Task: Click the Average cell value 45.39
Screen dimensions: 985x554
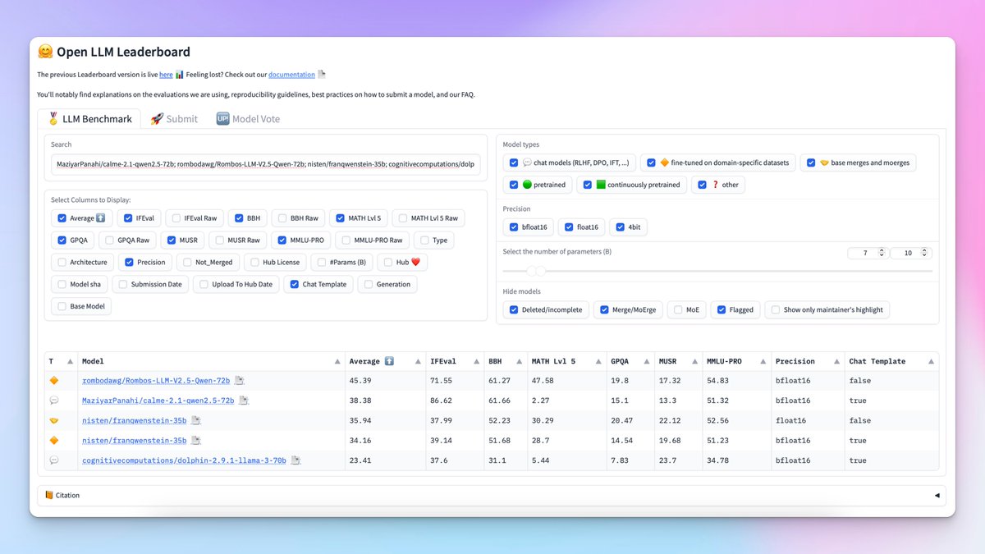Action: pos(360,381)
